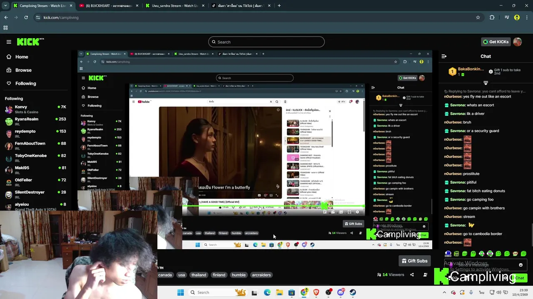Screen dimensions: 533x299
Task: Open Brave browser from the taskbar
Action: click(x=316, y=292)
